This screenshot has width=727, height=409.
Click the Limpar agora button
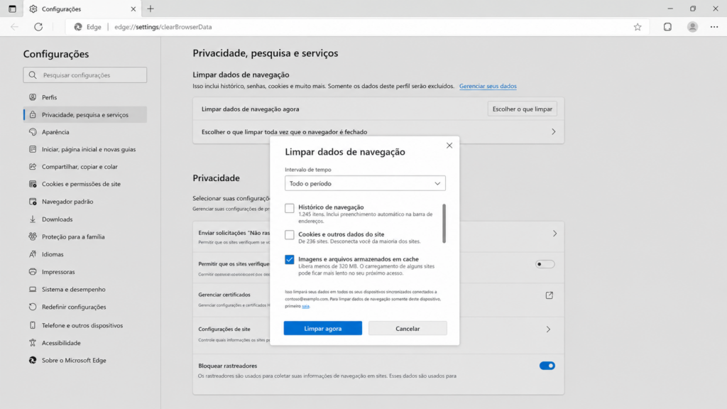pyautogui.click(x=323, y=328)
